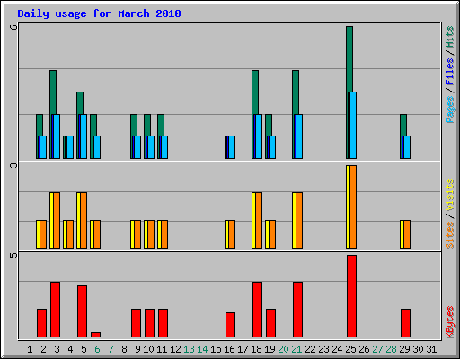
Task: Click day label "22" on the axis
Action: pos(310,349)
